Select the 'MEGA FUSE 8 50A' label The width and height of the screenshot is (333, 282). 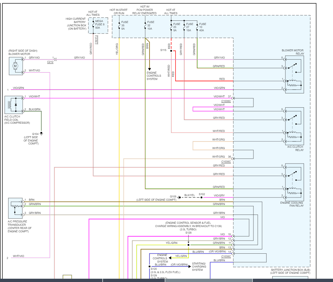(x=100, y=24)
